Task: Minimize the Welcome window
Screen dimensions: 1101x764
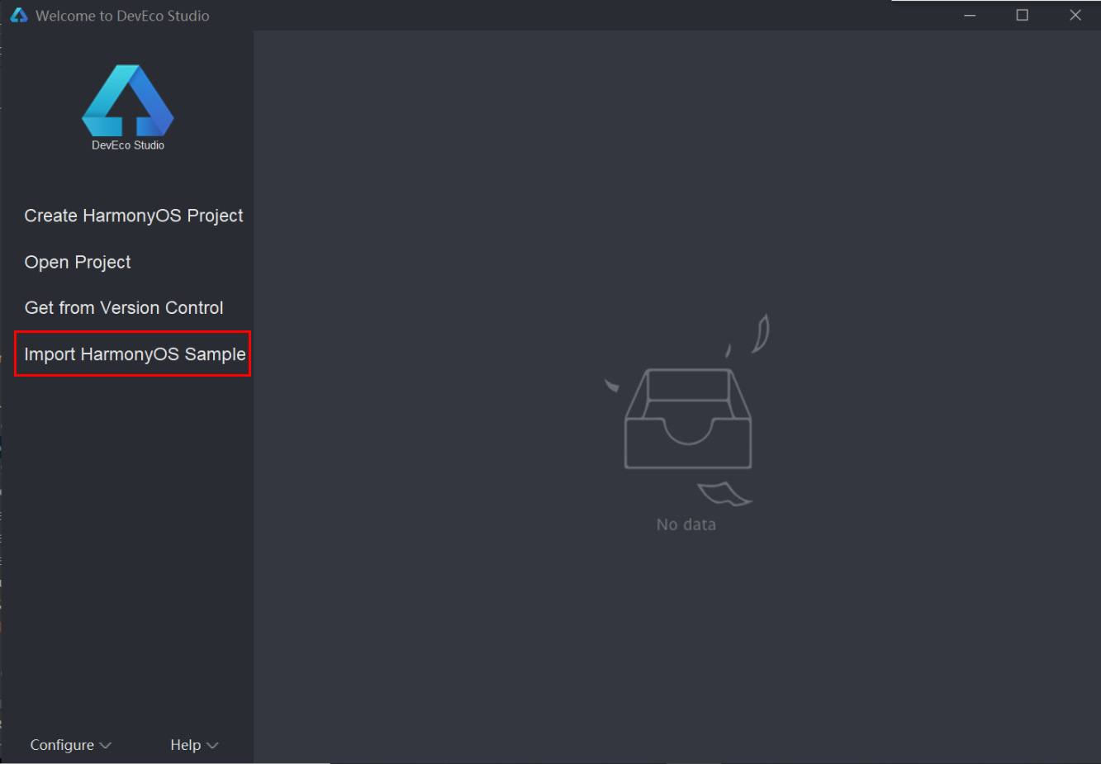Action: point(970,15)
